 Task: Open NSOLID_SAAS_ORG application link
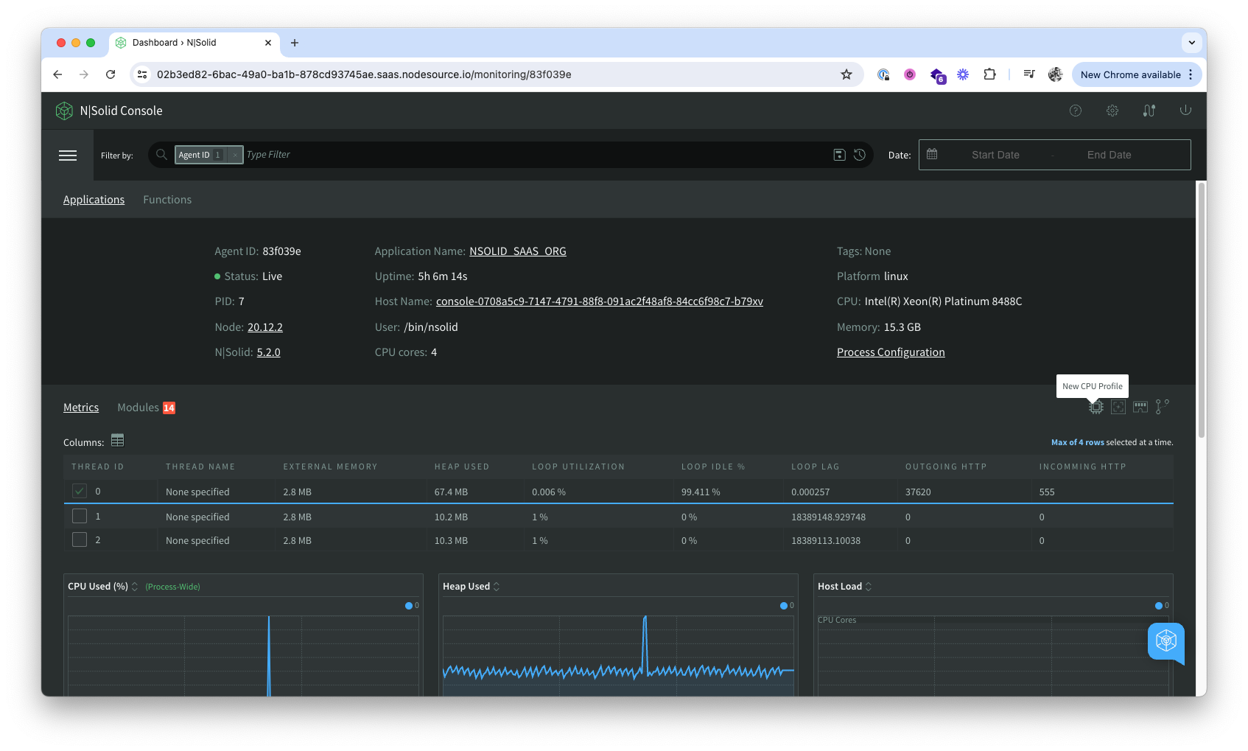pos(518,251)
